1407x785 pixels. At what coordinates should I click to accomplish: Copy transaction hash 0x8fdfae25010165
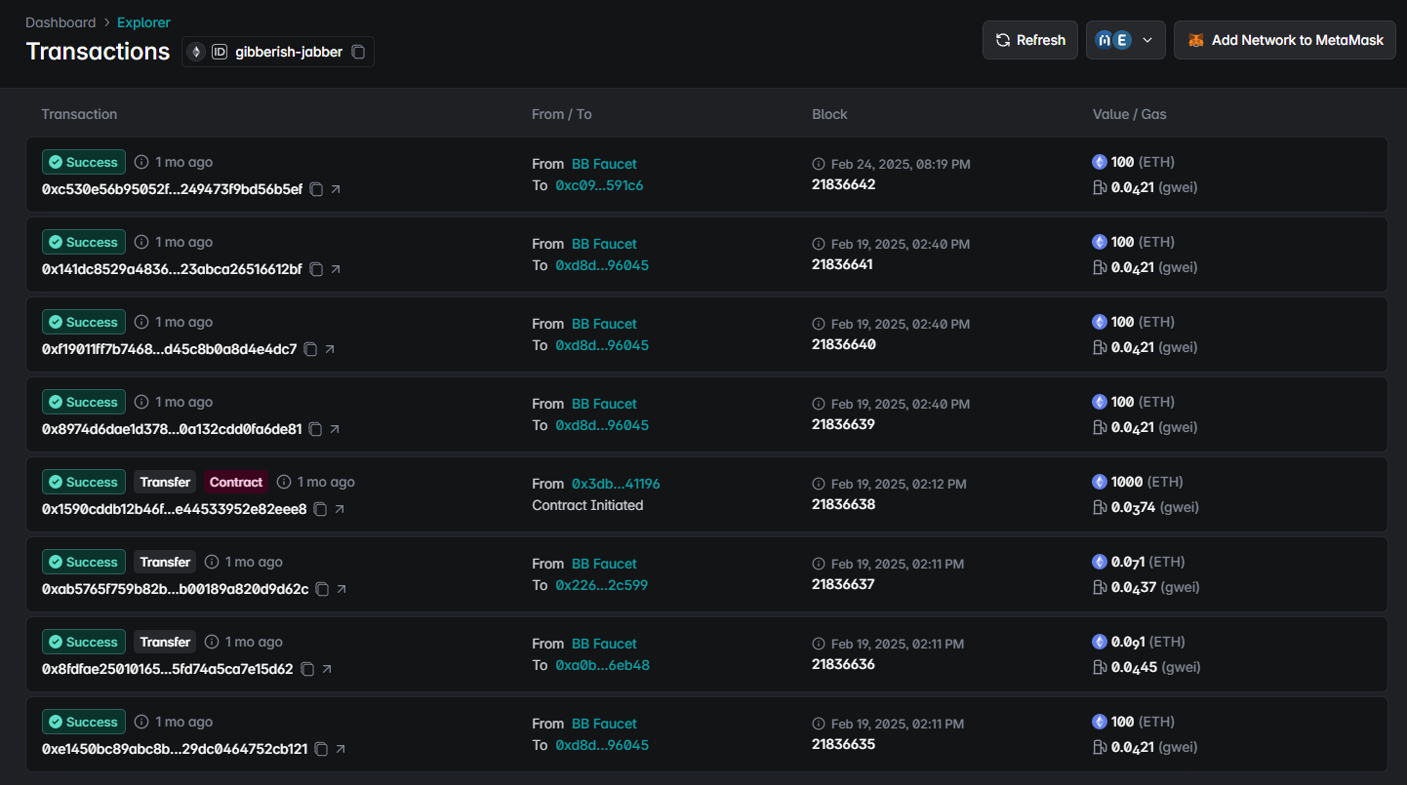point(306,669)
